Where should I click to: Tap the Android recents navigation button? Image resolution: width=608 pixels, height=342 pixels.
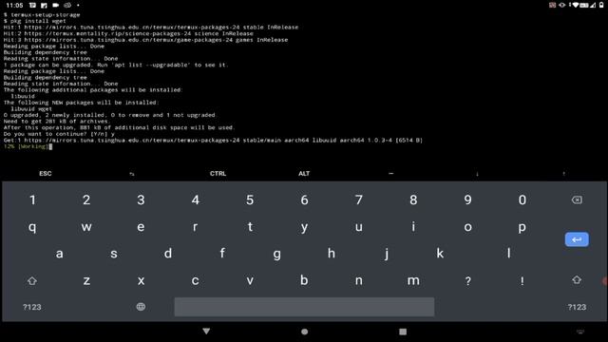[x=403, y=332]
